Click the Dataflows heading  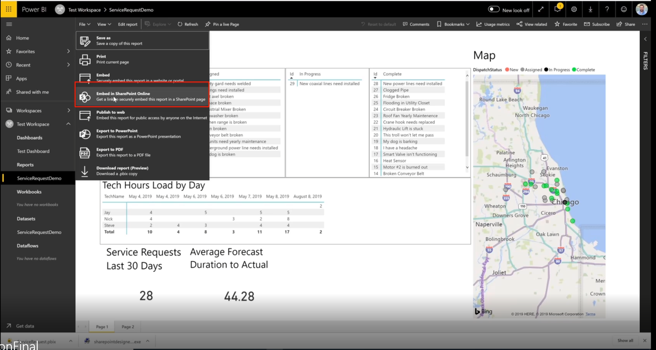[27, 246]
